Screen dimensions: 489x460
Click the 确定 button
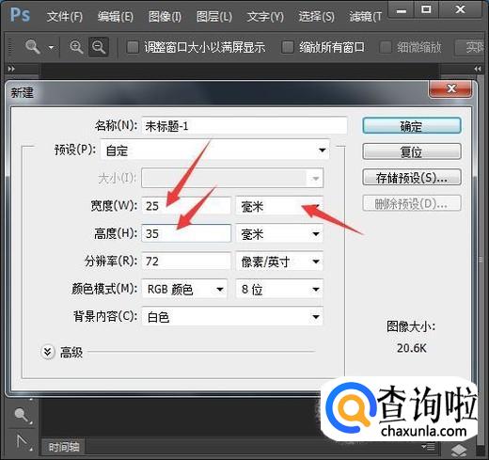click(x=412, y=126)
